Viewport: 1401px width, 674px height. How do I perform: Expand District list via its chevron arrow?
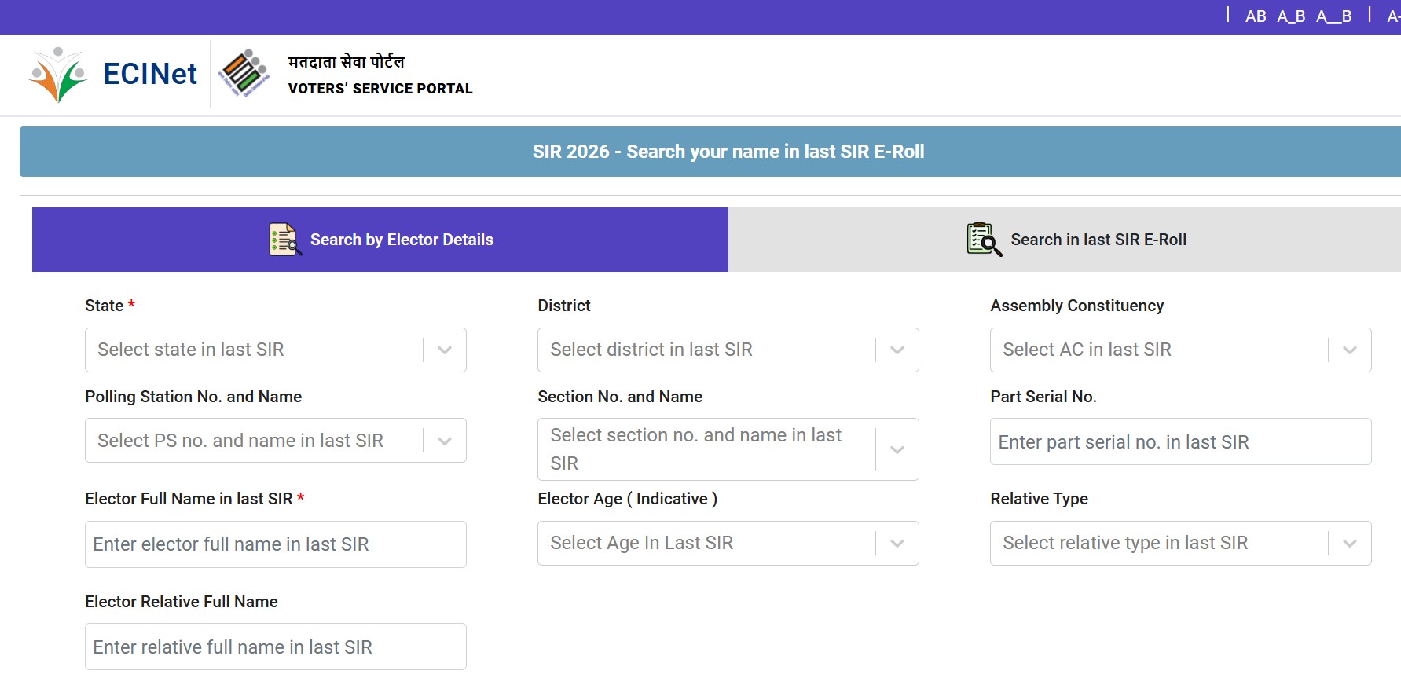(x=897, y=350)
